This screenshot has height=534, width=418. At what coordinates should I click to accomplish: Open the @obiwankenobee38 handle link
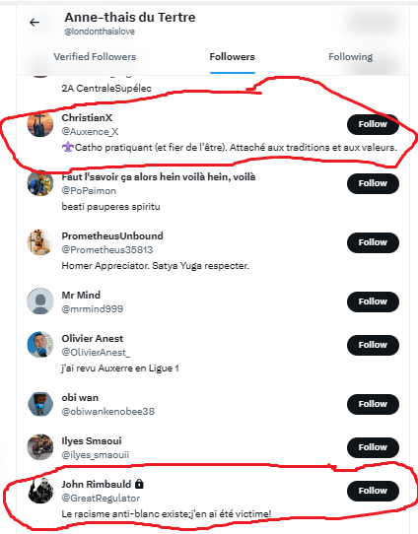pyautogui.click(x=108, y=412)
